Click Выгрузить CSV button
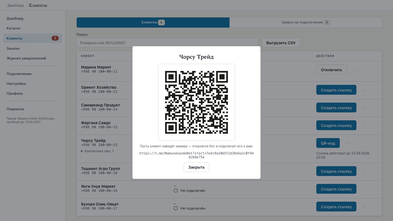Viewport: 393px width, 221px height. click(281, 43)
